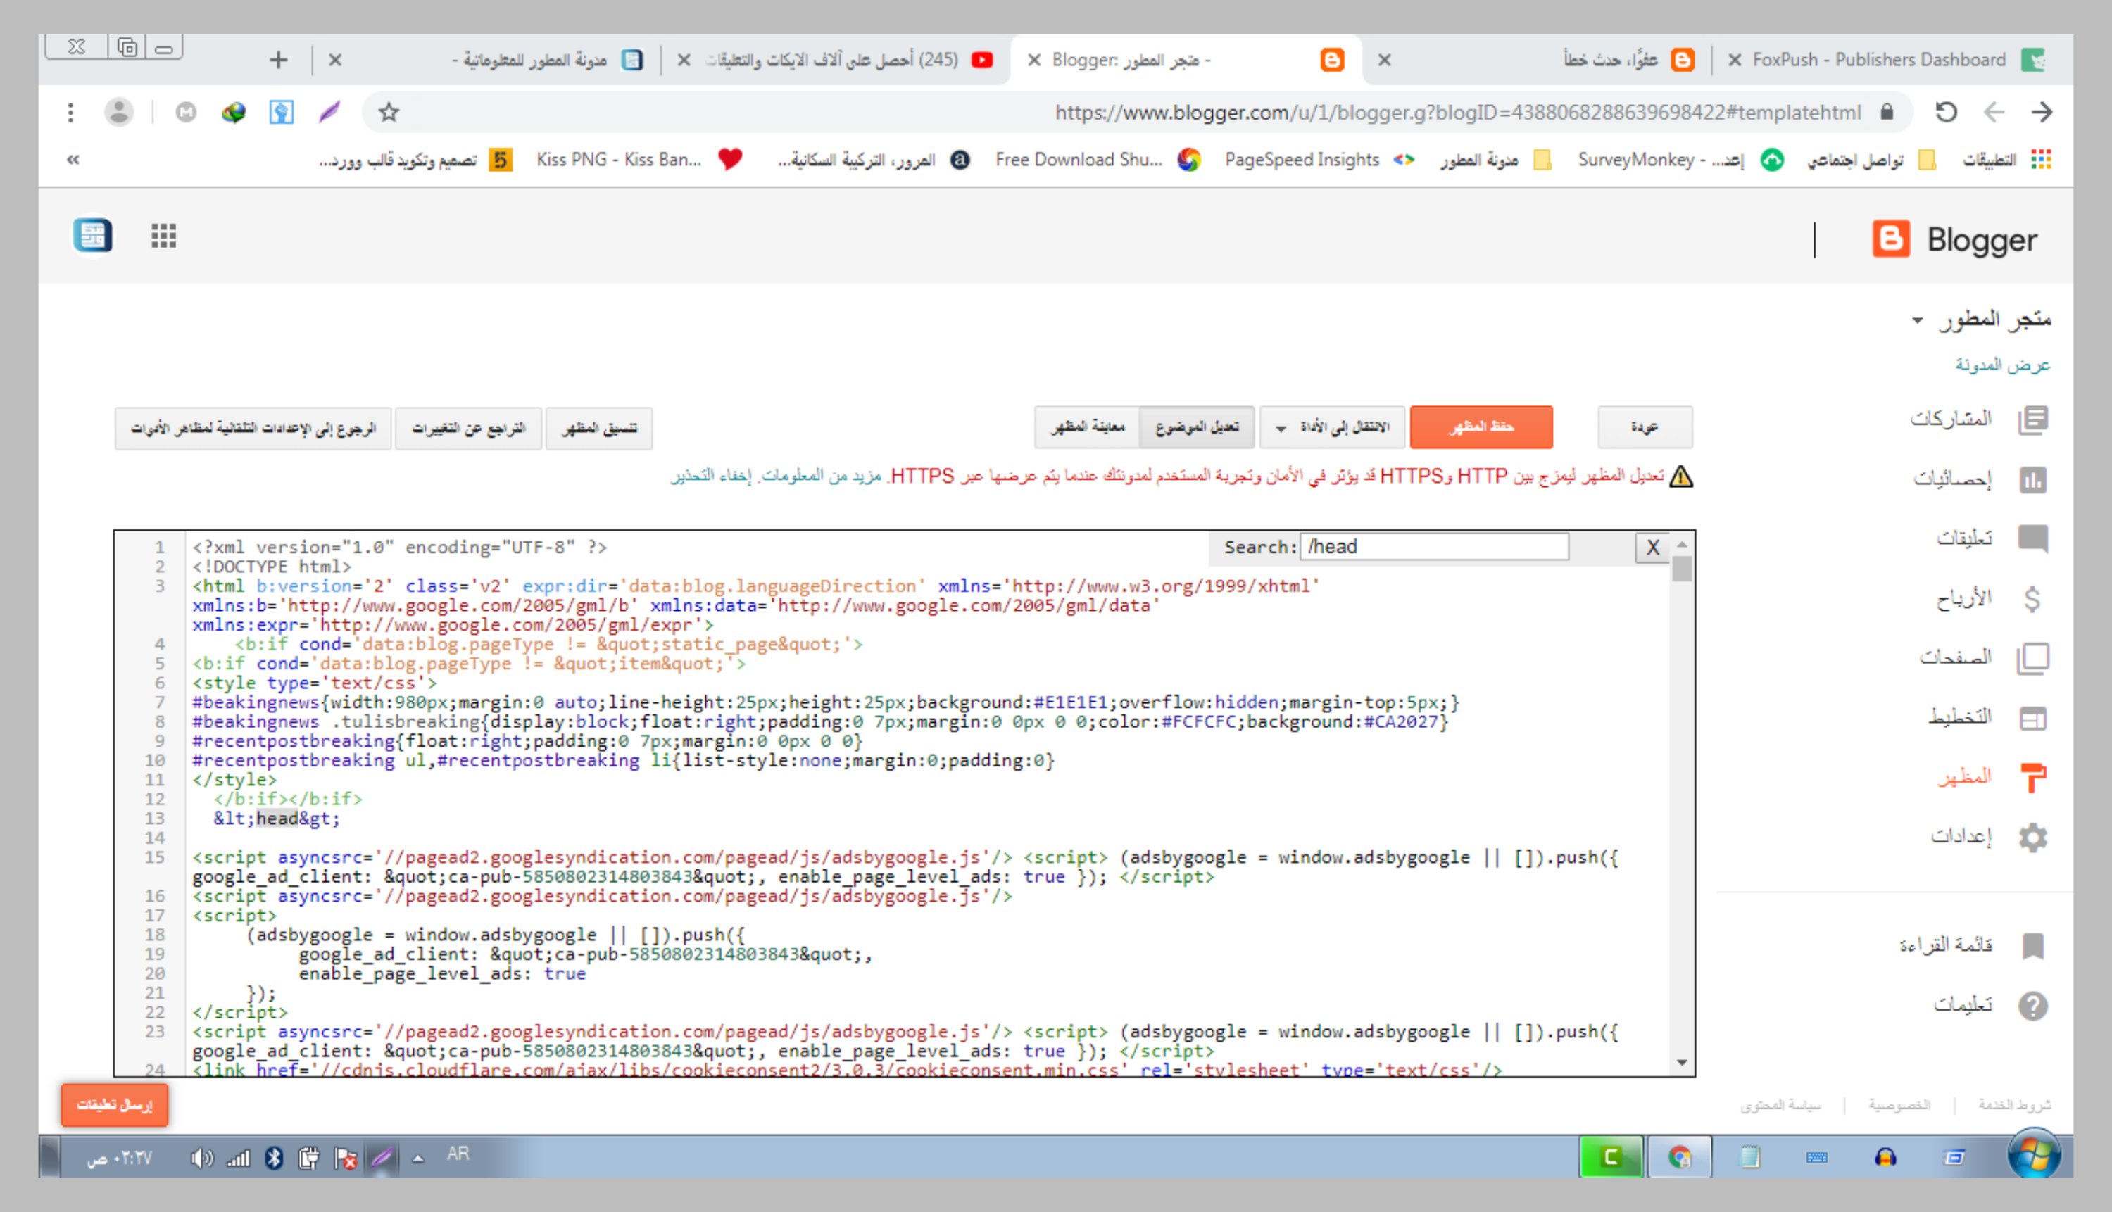Viewport: 2112px width, 1212px height.
Task: Click Revert widget themes to default button
Action: point(253,428)
